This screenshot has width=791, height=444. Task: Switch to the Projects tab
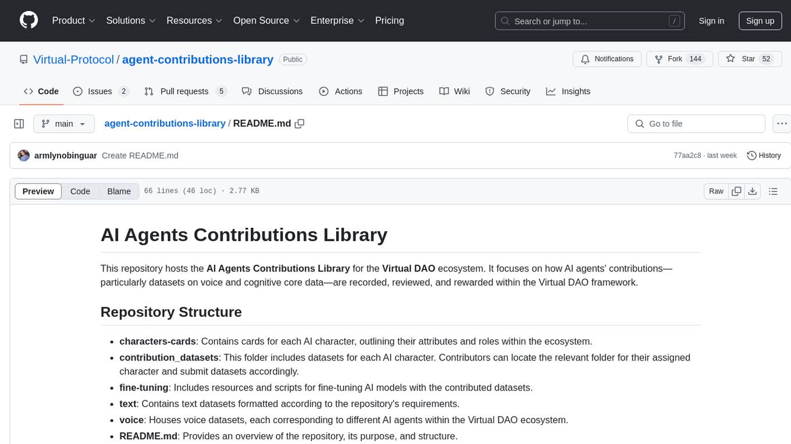point(401,91)
